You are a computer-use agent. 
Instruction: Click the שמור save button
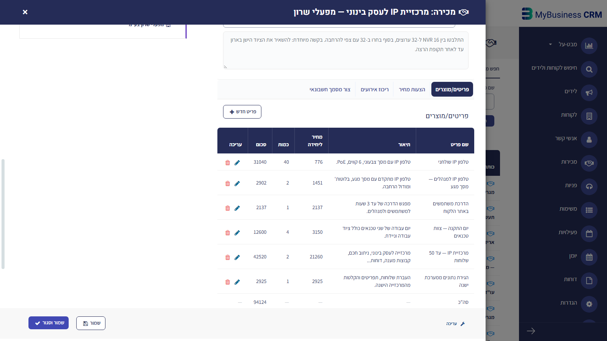[91, 323]
